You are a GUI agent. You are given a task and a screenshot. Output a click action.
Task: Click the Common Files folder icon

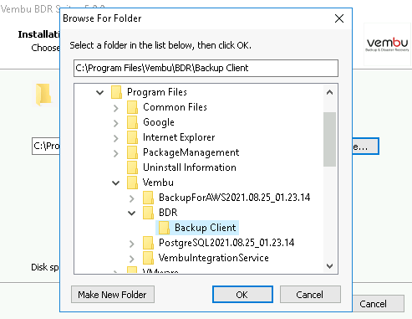pos(132,107)
